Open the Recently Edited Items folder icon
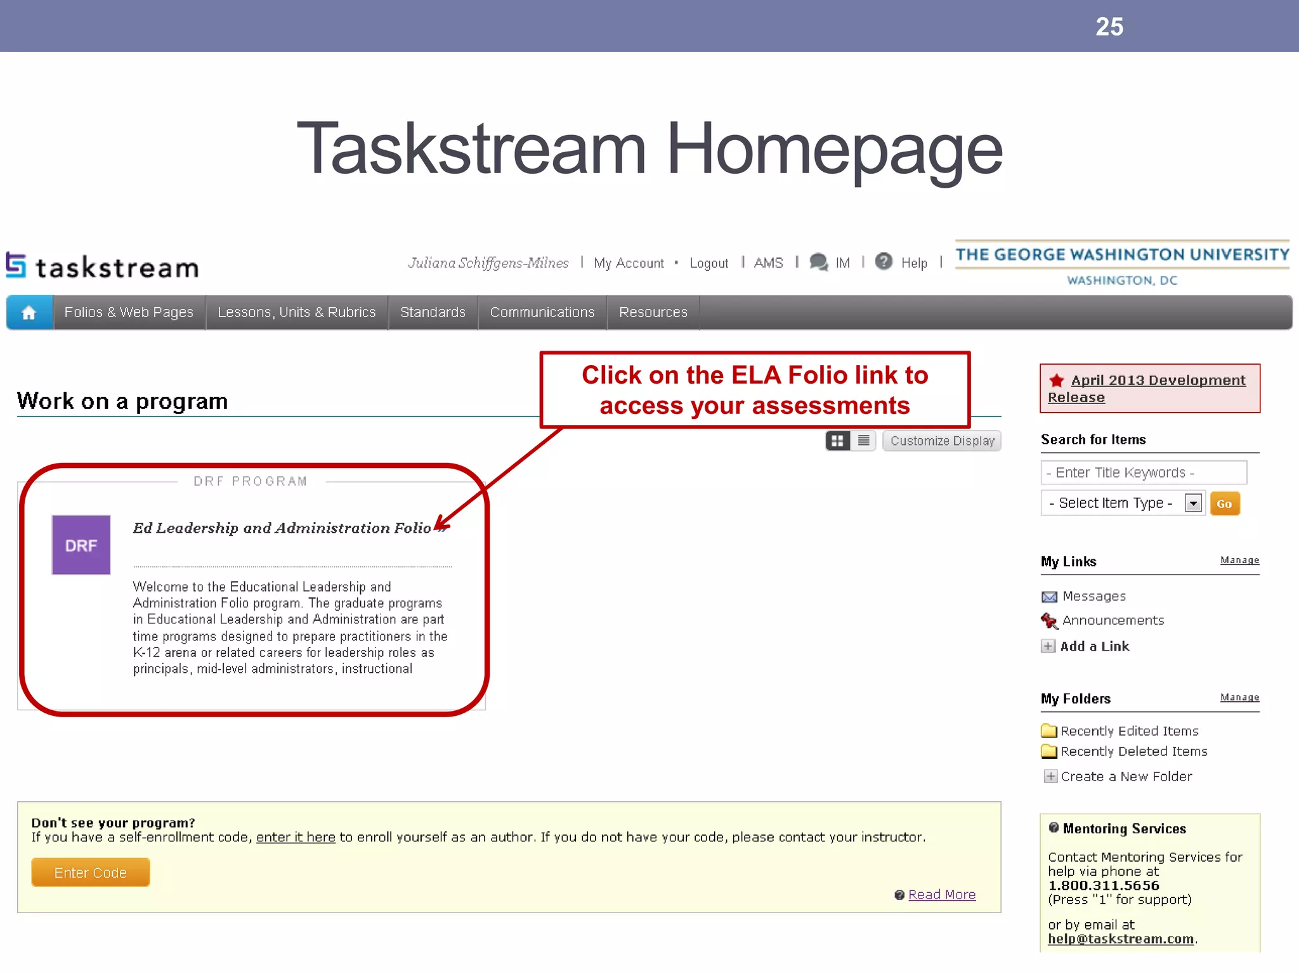 pos(1049,731)
